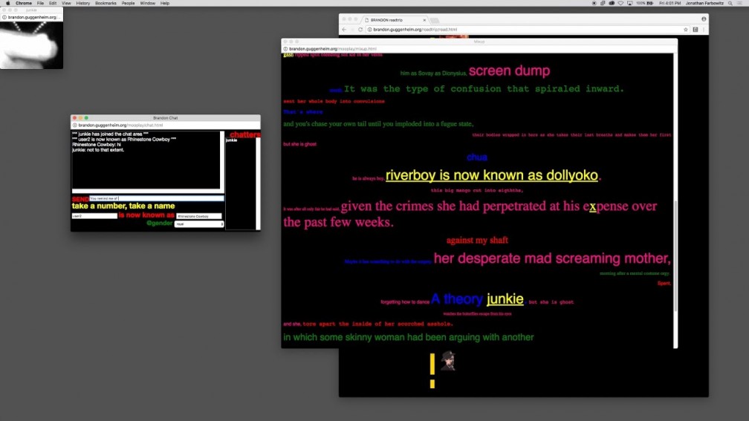The height and width of the screenshot is (421, 749).
Task: Click the new name field showing Rhinestone Cowboy
Action: 198,216
